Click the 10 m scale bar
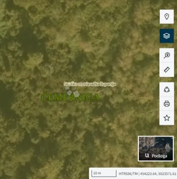 [104, 173]
